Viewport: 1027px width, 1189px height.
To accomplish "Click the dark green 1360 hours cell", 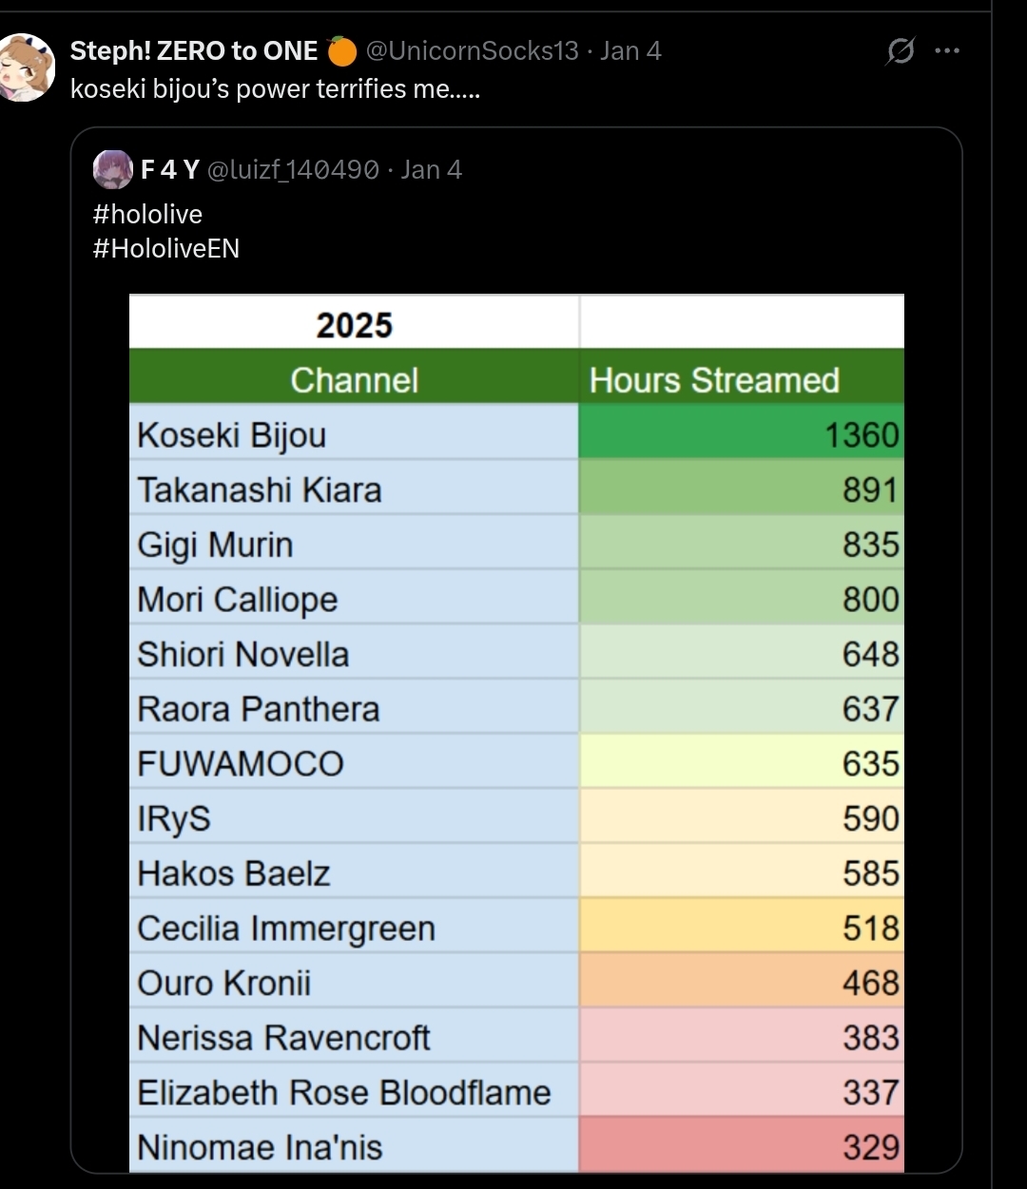I will (x=741, y=435).
